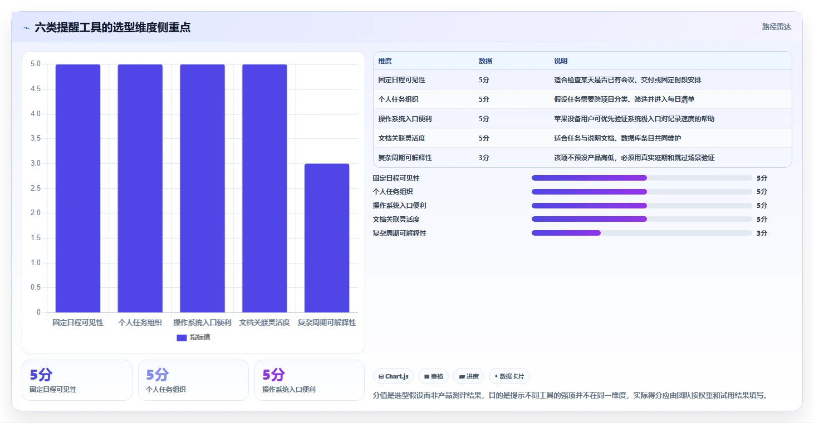814x423 pixels.
Task: Open the 固定日程可见性 5分 data card
Action: (77, 380)
